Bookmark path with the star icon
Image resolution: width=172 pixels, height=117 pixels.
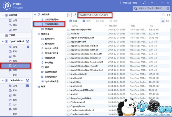coord(163,15)
